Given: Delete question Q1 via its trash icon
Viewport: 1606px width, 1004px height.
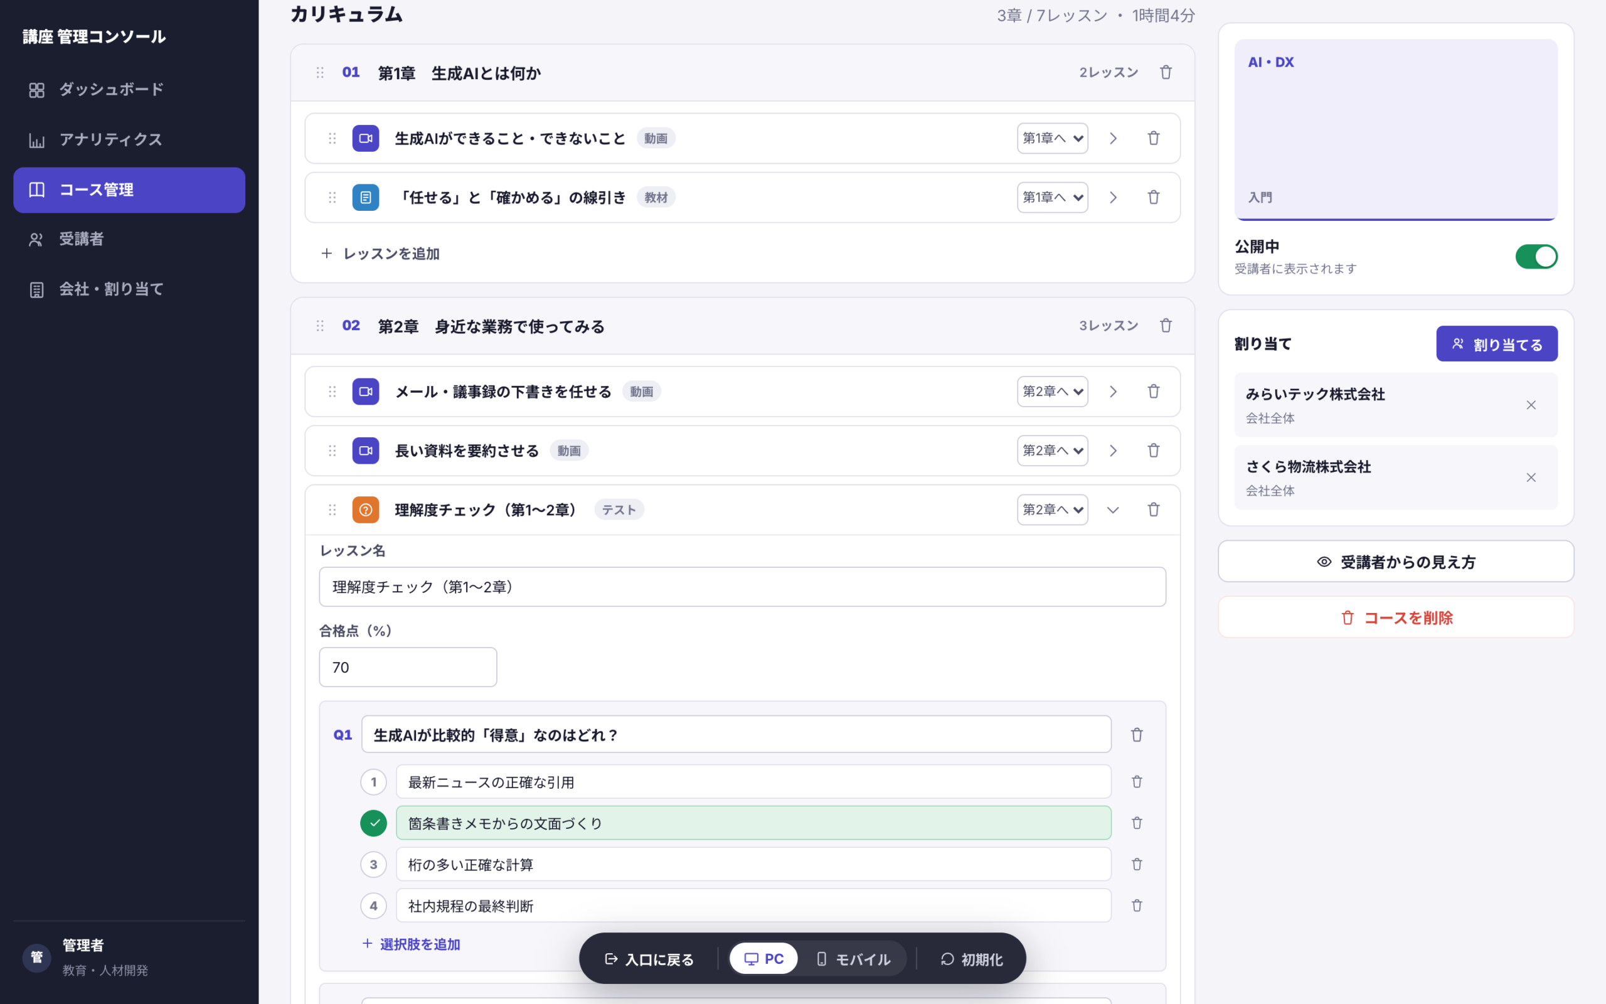Looking at the screenshot, I should coord(1137,734).
